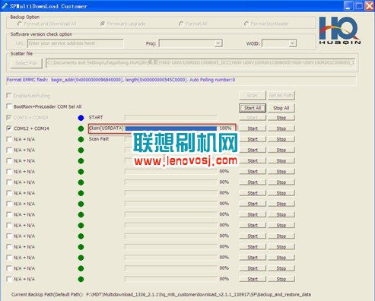Enable the EnableAutoPolling checkbox
This screenshot has width=375, height=301.
9,95
